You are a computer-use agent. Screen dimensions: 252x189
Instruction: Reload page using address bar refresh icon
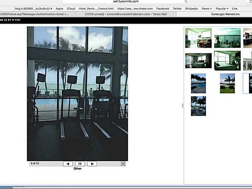coord(186,1)
